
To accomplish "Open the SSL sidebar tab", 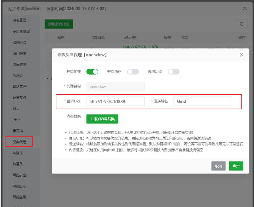I will coord(16,108).
